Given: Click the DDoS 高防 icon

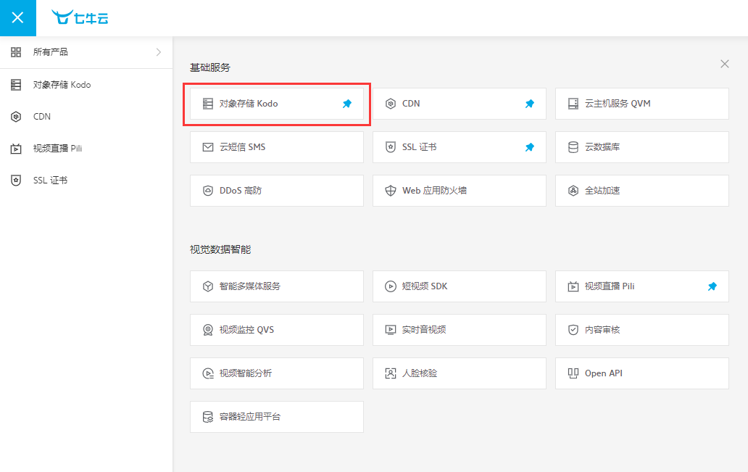Looking at the screenshot, I should (208, 191).
